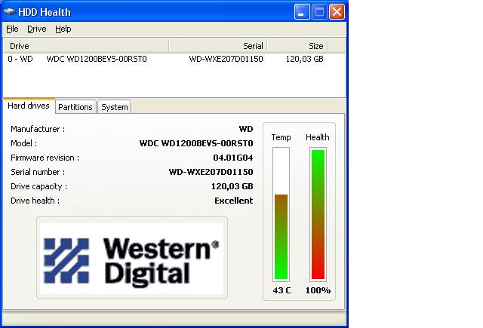Click the Temp label above the bar
The width and height of the screenshot is (483, 328).
pos(281,137)
